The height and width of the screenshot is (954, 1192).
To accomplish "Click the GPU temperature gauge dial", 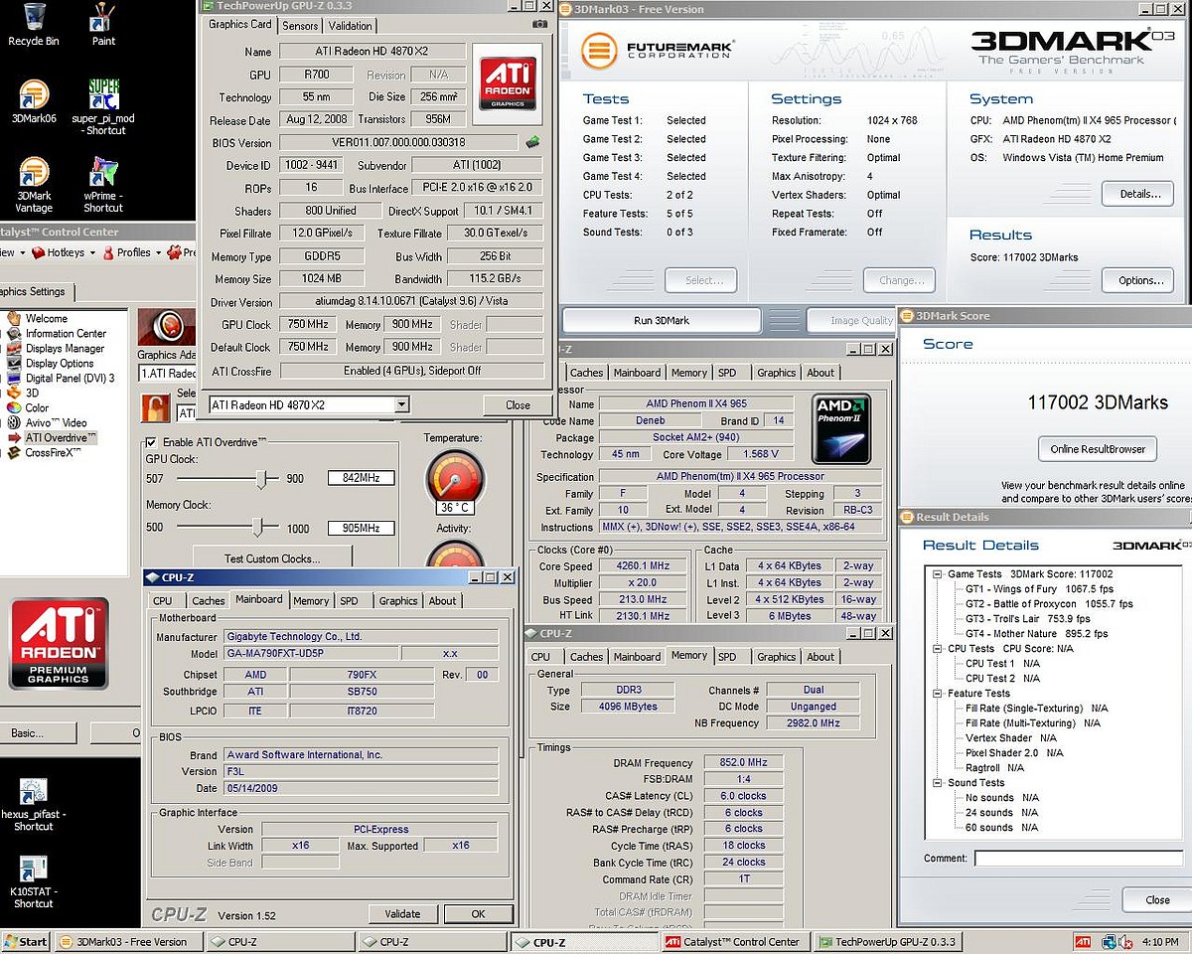I will pos(454,478).
